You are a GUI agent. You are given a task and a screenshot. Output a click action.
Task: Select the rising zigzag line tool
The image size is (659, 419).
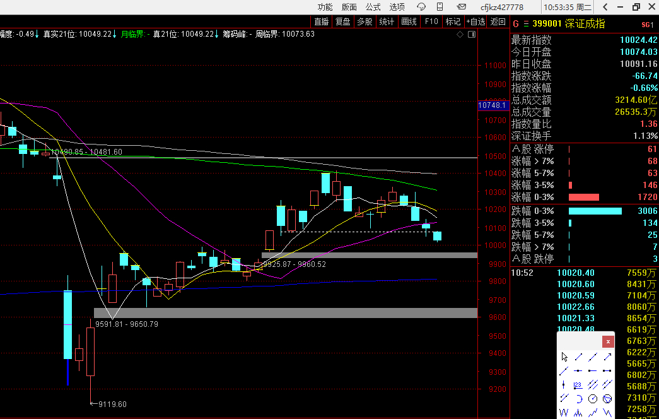[593, 413]
